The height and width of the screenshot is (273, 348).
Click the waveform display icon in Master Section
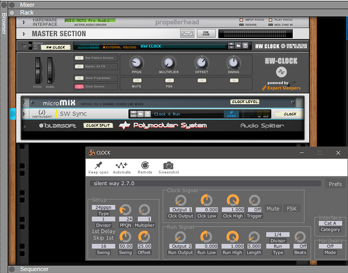pyautogui.click(x=187, y=34)
